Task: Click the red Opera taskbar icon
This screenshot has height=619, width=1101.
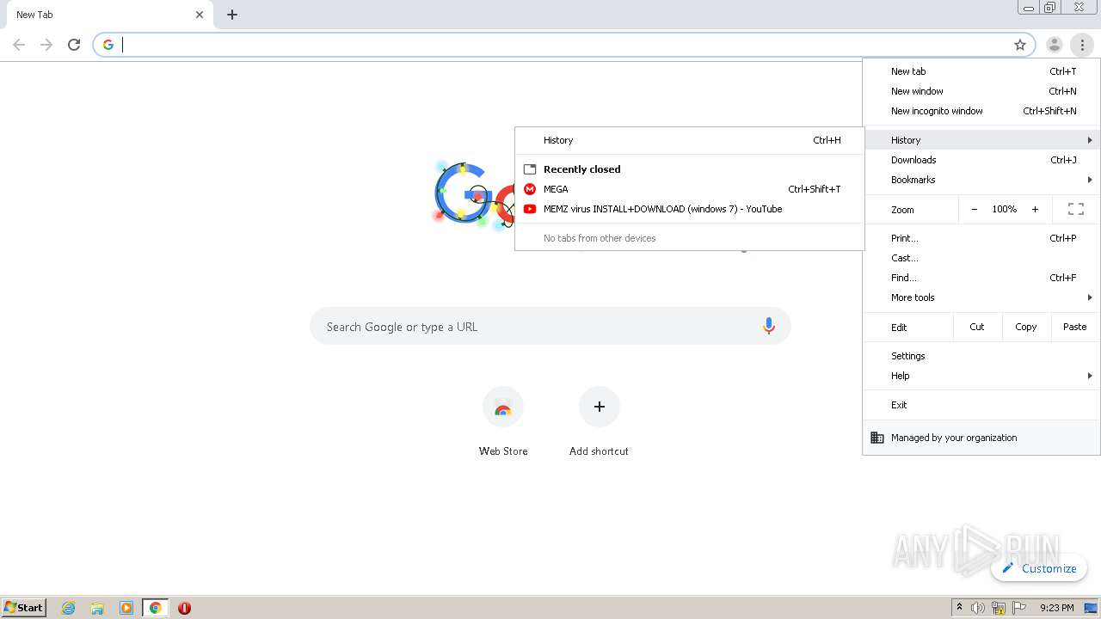Action: click(184, 608)
